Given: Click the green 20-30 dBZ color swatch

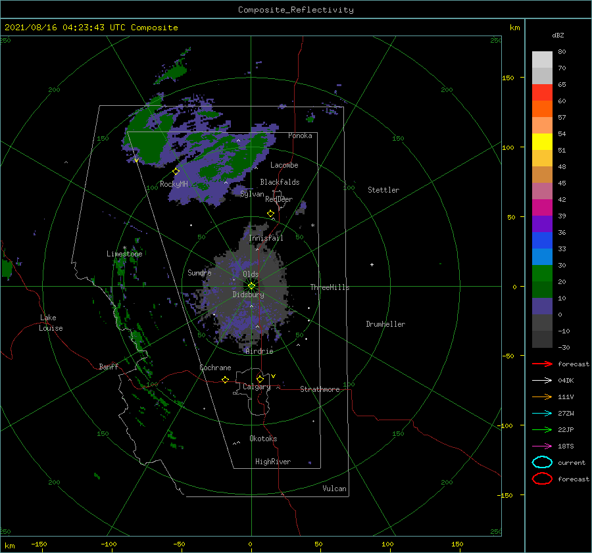Looking at the screenshot, I should point(542,274).
